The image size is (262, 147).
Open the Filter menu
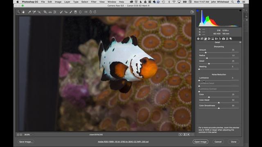click(x=94, y=2)
